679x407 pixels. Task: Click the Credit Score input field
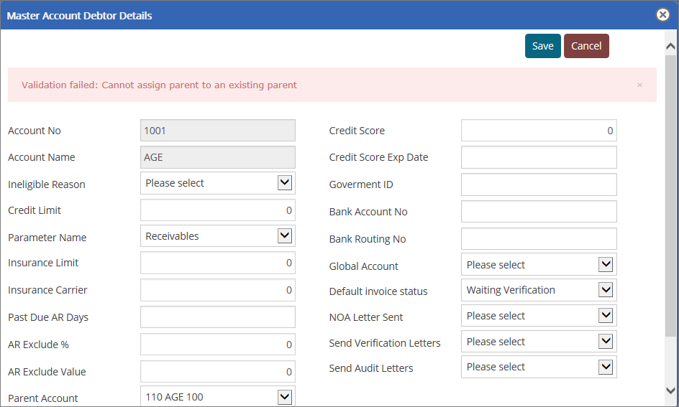pyautogui.click(x=538, y=131)
